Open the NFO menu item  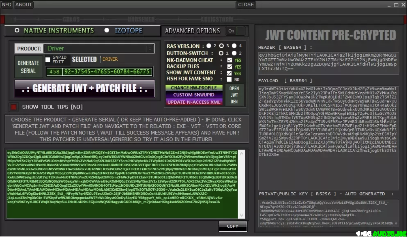7,5
